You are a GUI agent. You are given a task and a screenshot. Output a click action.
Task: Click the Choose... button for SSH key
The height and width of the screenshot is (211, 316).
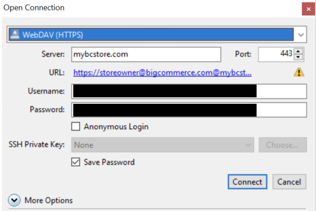pyautogui.click(x=282, y=145)
